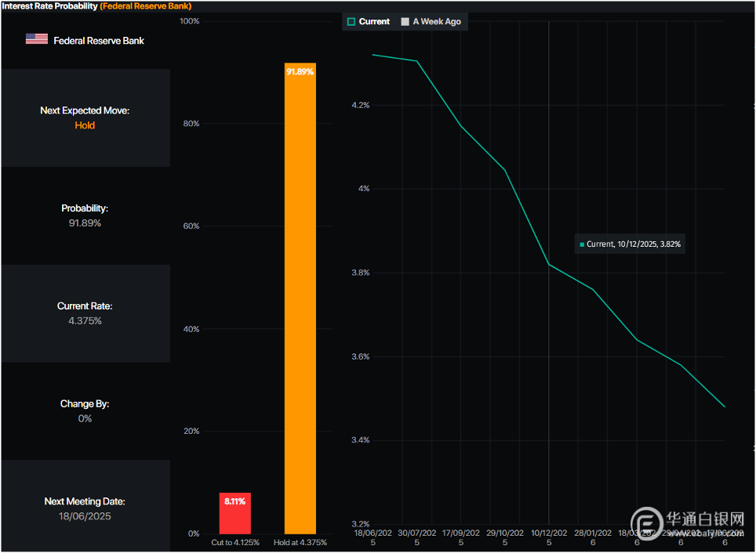Select the red Cut to 4.125% bar
756x553 pixels.
point(234,514)
